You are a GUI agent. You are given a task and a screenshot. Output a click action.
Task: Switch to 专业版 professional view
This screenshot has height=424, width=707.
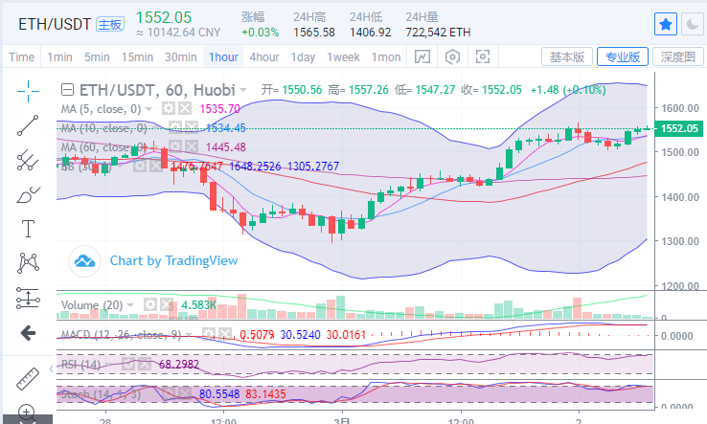623,56
